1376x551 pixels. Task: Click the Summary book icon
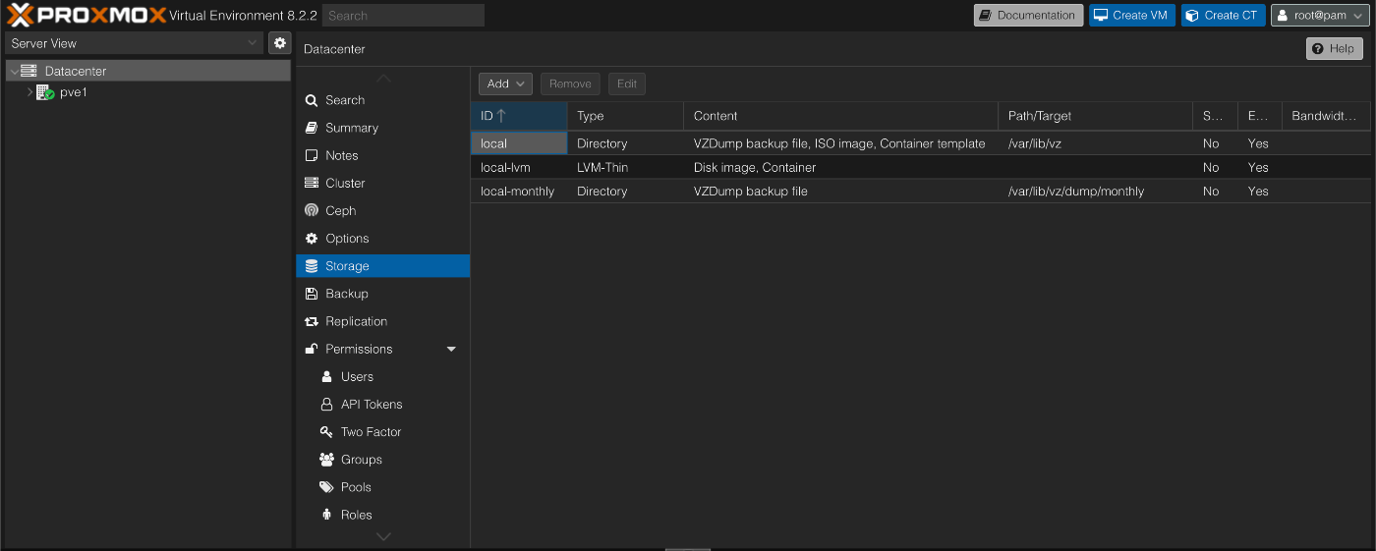point(312,128)
